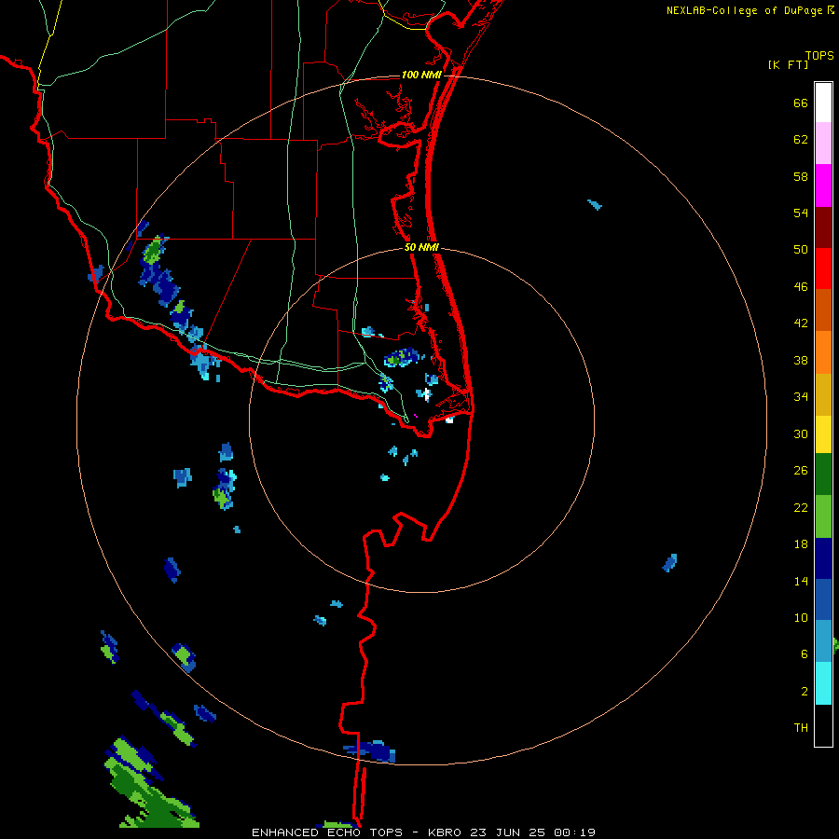The height and width of the screenshot is (839, 839).
Task: Click the 66 legend value label
Action: [x=801, y=103]
